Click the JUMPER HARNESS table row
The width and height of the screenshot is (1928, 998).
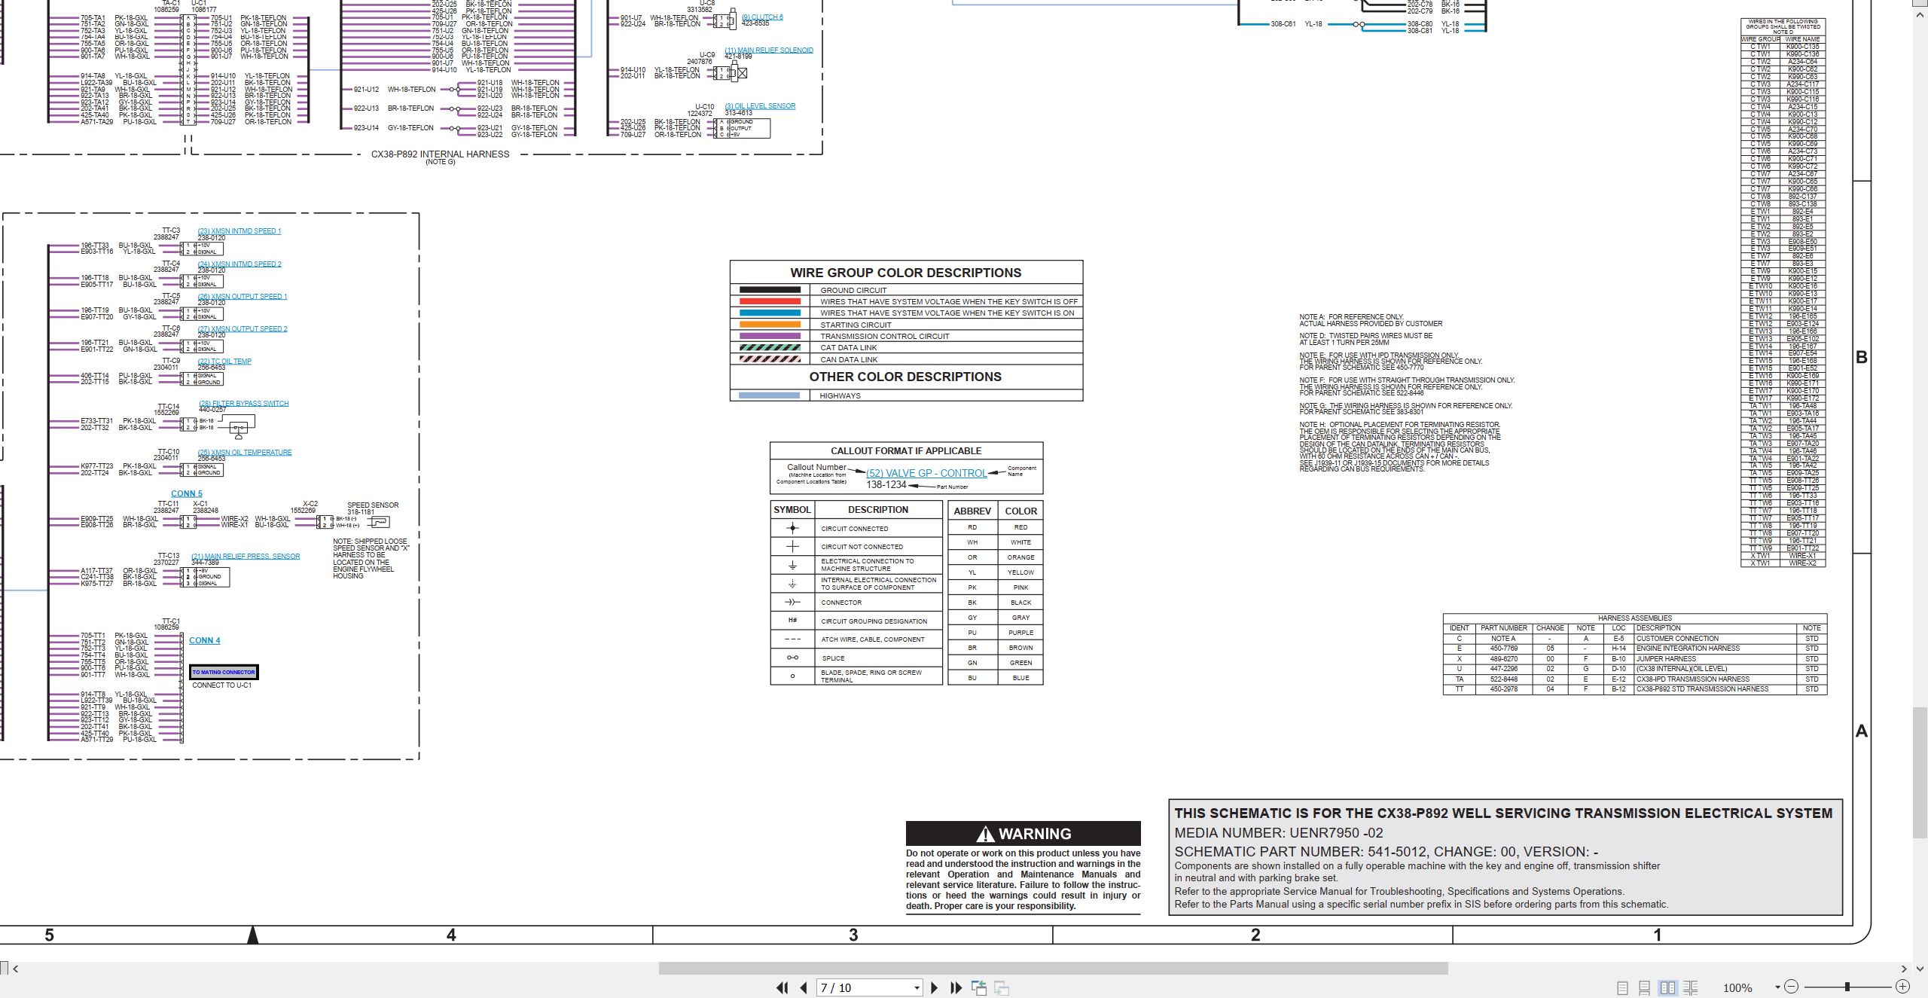[x=1635, y=658]
